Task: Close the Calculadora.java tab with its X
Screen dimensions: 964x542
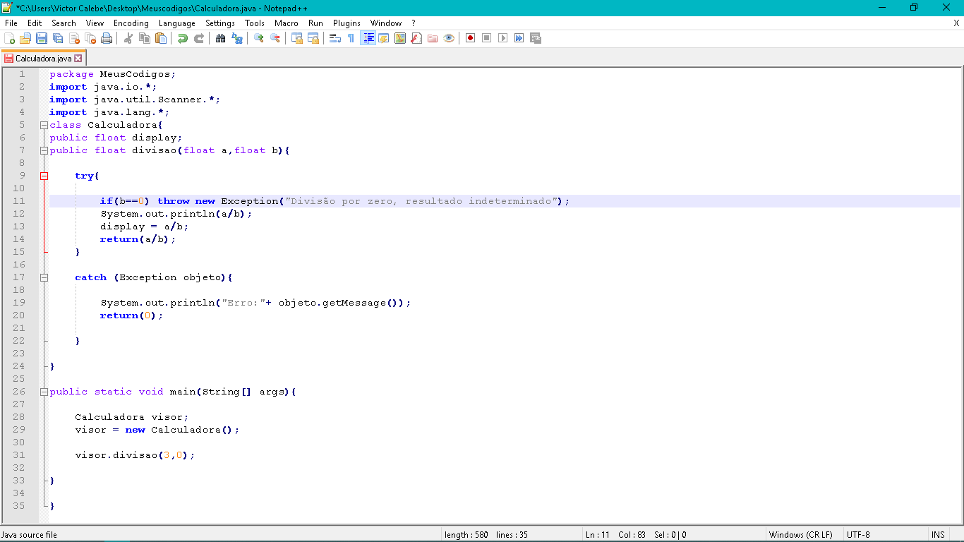Action: click(x=78, y=59)
